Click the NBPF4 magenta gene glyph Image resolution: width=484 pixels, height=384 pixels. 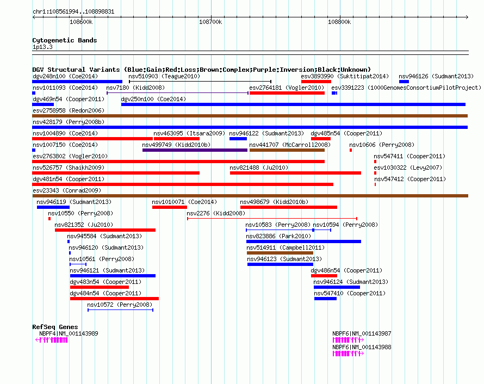(52, 340)
